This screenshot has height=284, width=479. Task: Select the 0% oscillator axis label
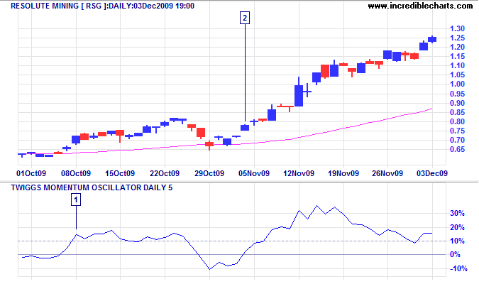(x=455, y=254)
